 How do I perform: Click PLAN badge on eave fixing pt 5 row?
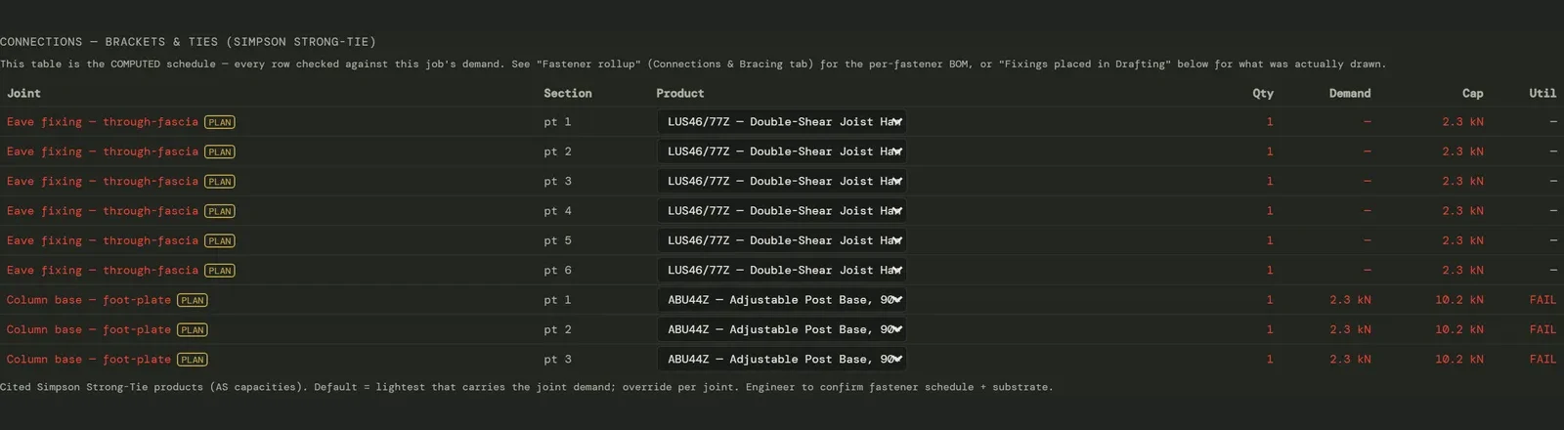pyautogui.click(x=220, y=240)
